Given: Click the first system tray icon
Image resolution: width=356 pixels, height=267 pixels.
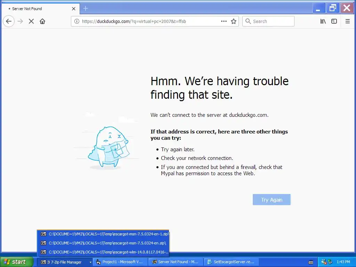Looking at the screenshot, I should click(x=324, y=262).
